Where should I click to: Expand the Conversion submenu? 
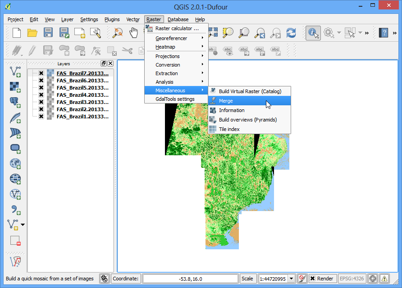click(176, 65)
